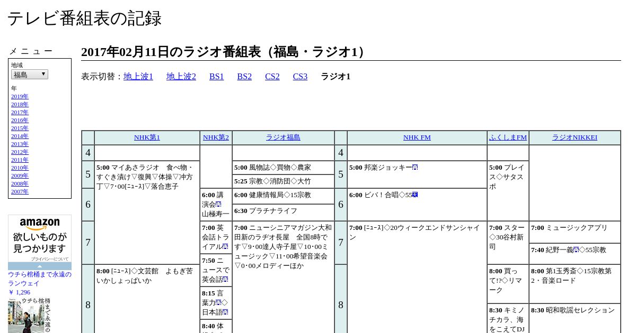Screen dimensions: 636x333
Task: Open the NHK第2 channel header link
Action: pos(216,137)
